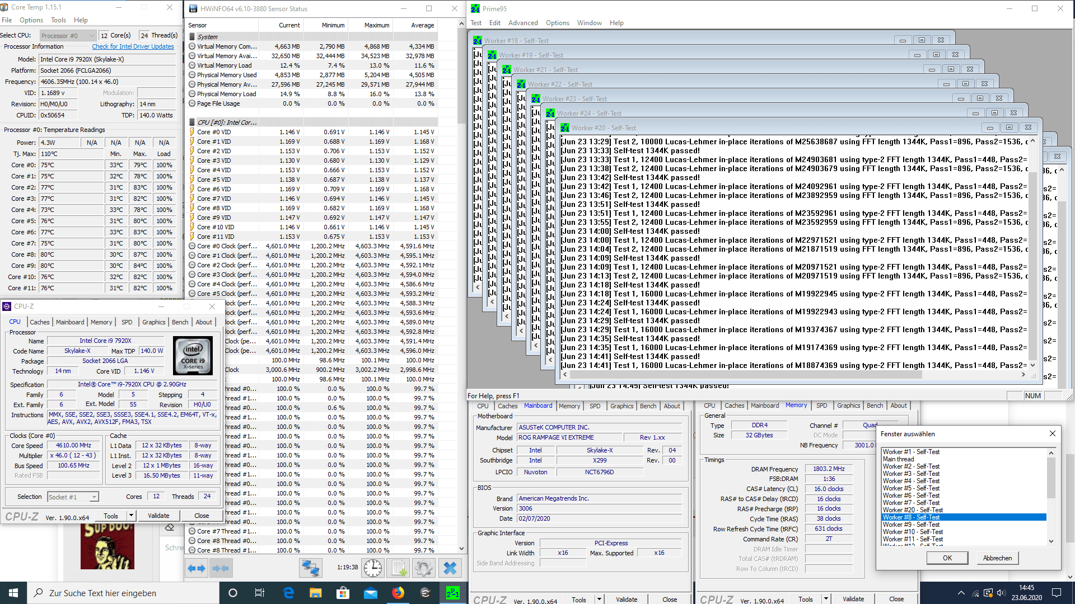Open notification center icon in tray

[1057, 593]
